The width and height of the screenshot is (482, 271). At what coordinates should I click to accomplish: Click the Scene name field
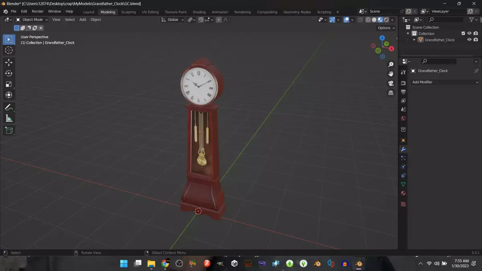(383, 11)
